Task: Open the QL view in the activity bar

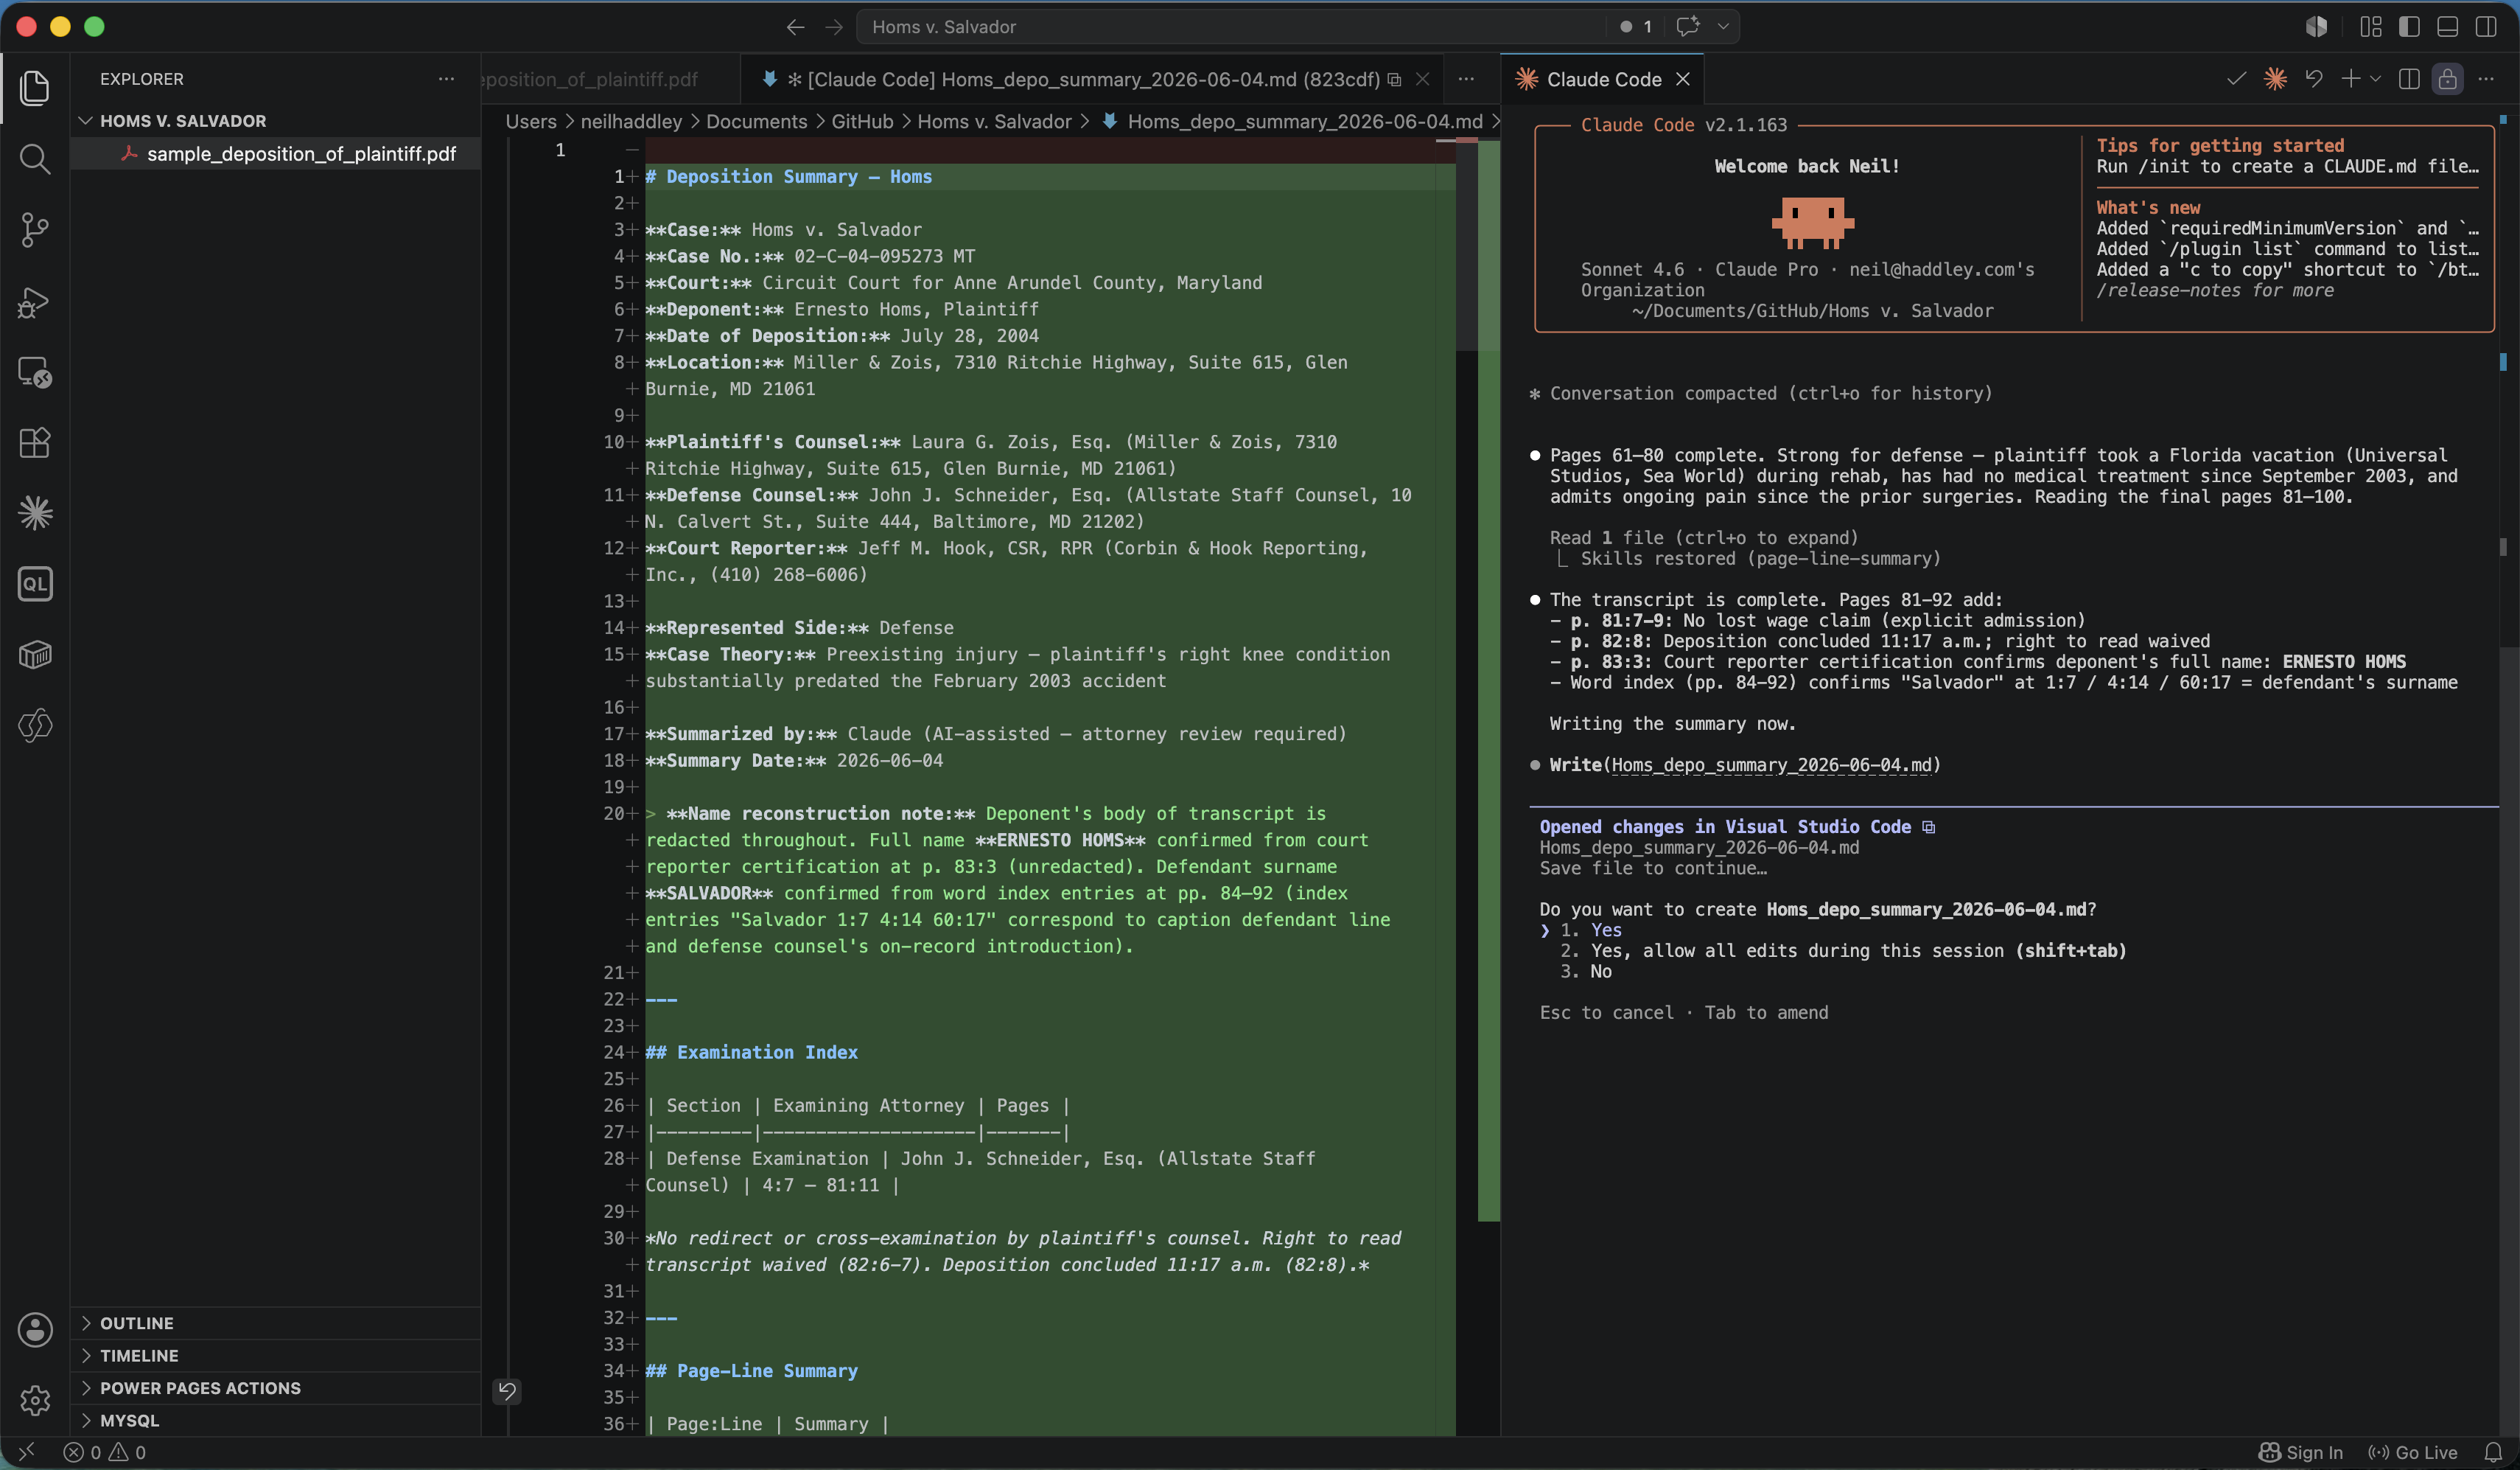Action: pos(35,585)
